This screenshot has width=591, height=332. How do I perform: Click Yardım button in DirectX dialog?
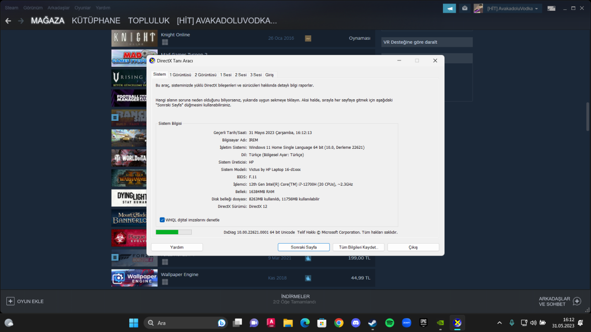click(177, 247)
